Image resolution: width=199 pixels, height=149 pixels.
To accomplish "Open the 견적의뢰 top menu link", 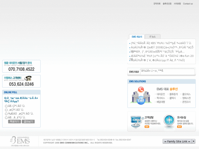I will (157, 4).
